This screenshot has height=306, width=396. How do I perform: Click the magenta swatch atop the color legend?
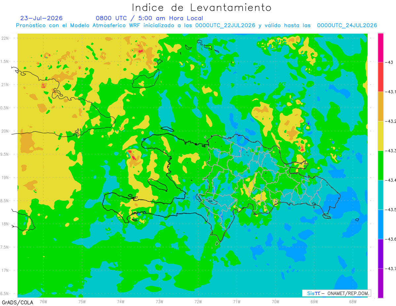tap(380, 48)
